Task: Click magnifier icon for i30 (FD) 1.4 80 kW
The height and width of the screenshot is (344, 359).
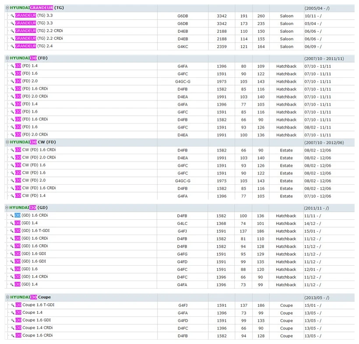Action: tap(12, 66)
